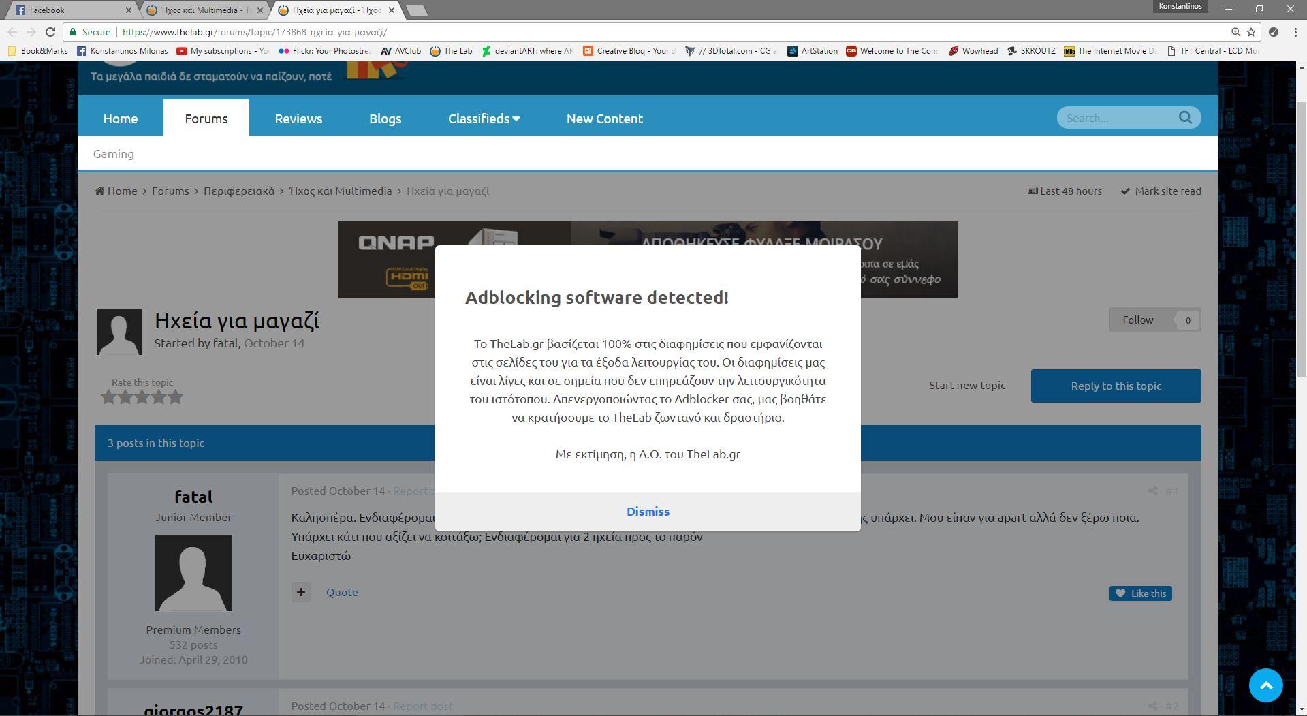
Task: Open the Book&Marks bookmarks folder
Action: point(37,51)
